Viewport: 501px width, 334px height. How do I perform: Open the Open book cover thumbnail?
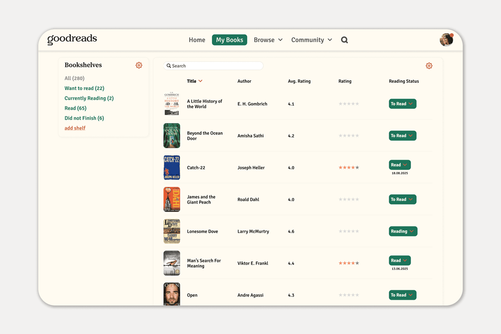(x=172, y=294)
